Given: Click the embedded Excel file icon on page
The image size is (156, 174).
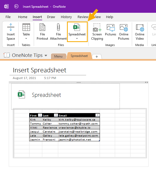Looking at the screenshot, I should tap(21, 94).
